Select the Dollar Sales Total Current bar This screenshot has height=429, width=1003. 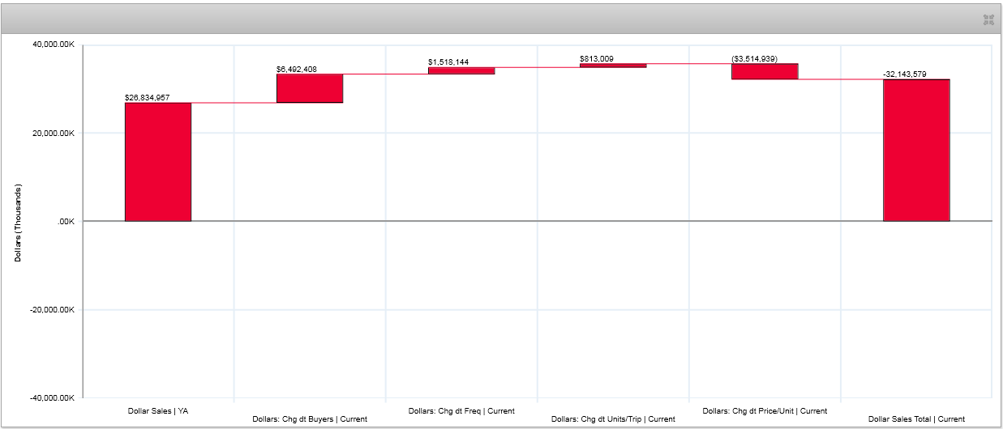pos(916,150)
